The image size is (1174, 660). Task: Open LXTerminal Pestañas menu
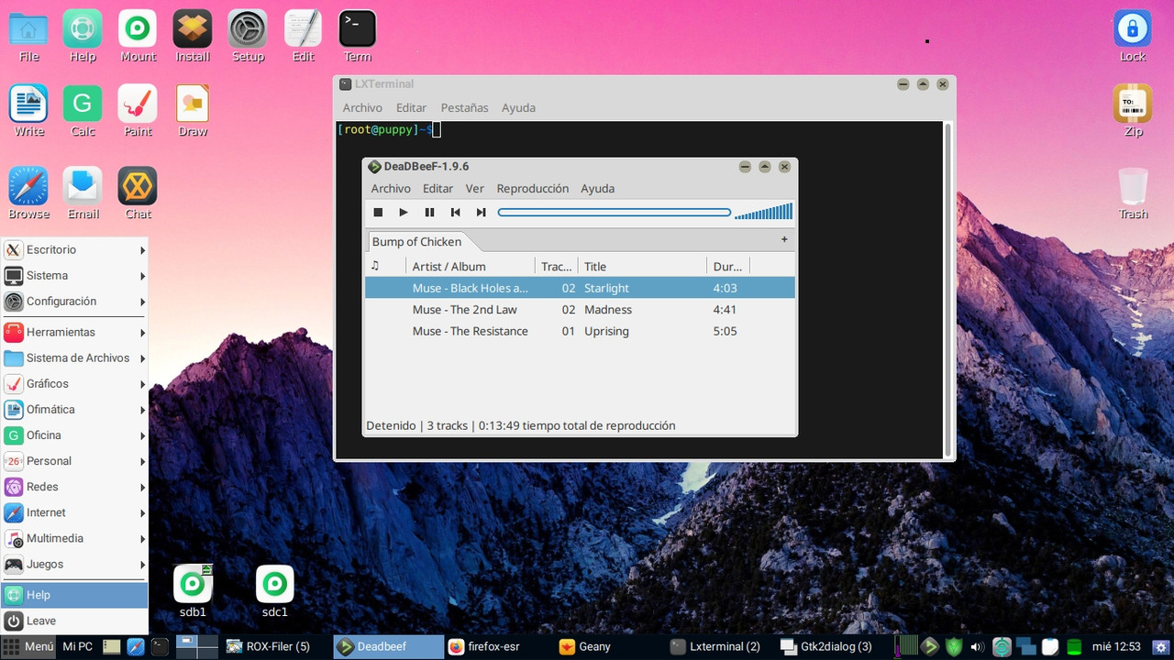tap(464, 108)
